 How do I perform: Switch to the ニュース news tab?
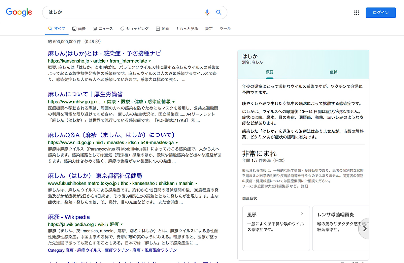click(103, 29)
